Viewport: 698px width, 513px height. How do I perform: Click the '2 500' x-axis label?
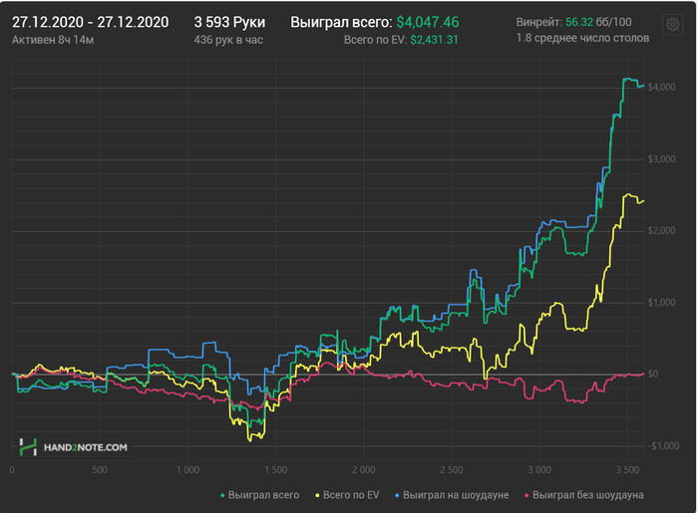click(452, 470)
